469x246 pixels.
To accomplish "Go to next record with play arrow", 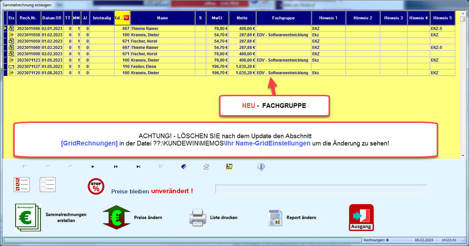I will point(93,166).
